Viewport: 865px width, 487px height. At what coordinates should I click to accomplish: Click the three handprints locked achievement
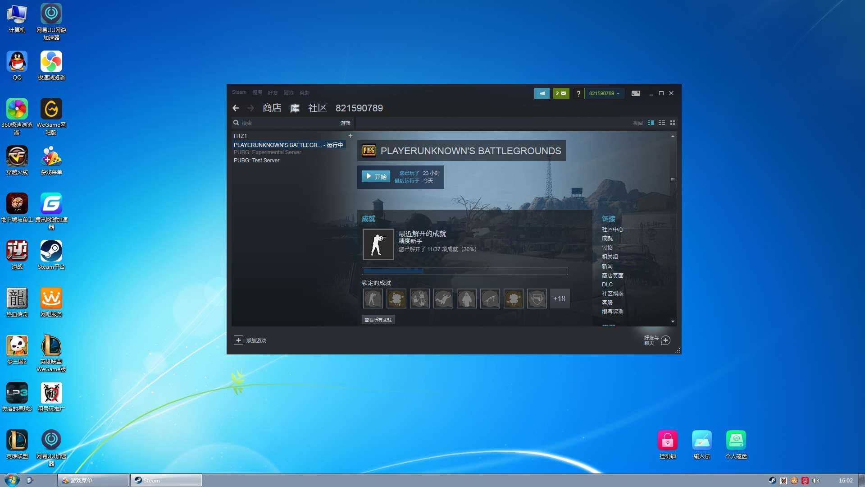click(x=419, y=299)
